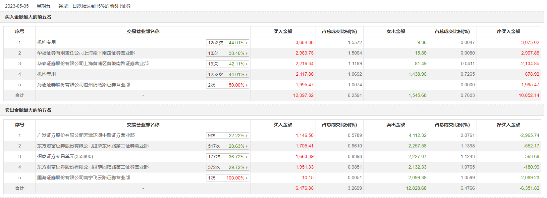Expand the 1252次 44.01% box in buy row 1
This screenshot has width=547, height=198.
point(247,43)
